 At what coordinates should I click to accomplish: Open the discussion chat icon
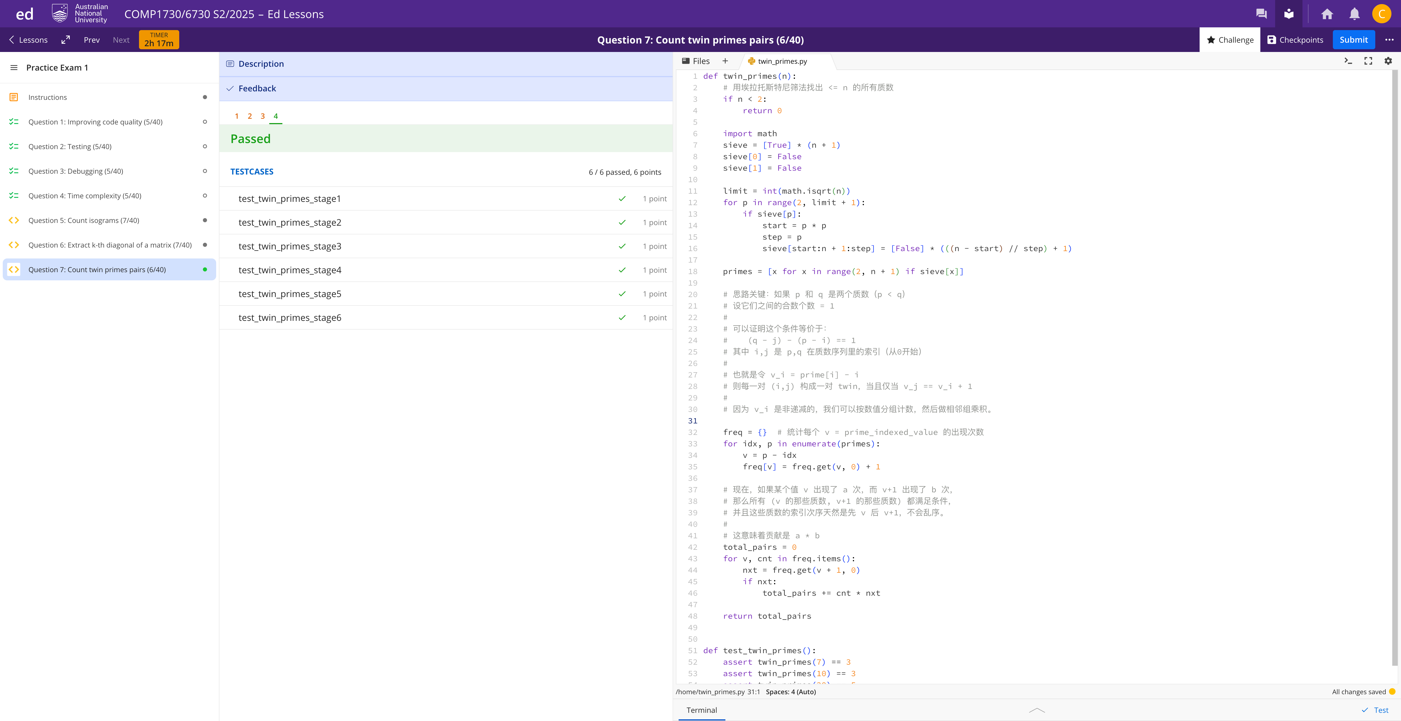[1261, 14]
